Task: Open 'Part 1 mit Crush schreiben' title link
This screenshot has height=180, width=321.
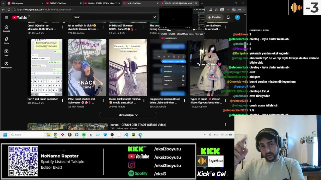Action: 43,99
